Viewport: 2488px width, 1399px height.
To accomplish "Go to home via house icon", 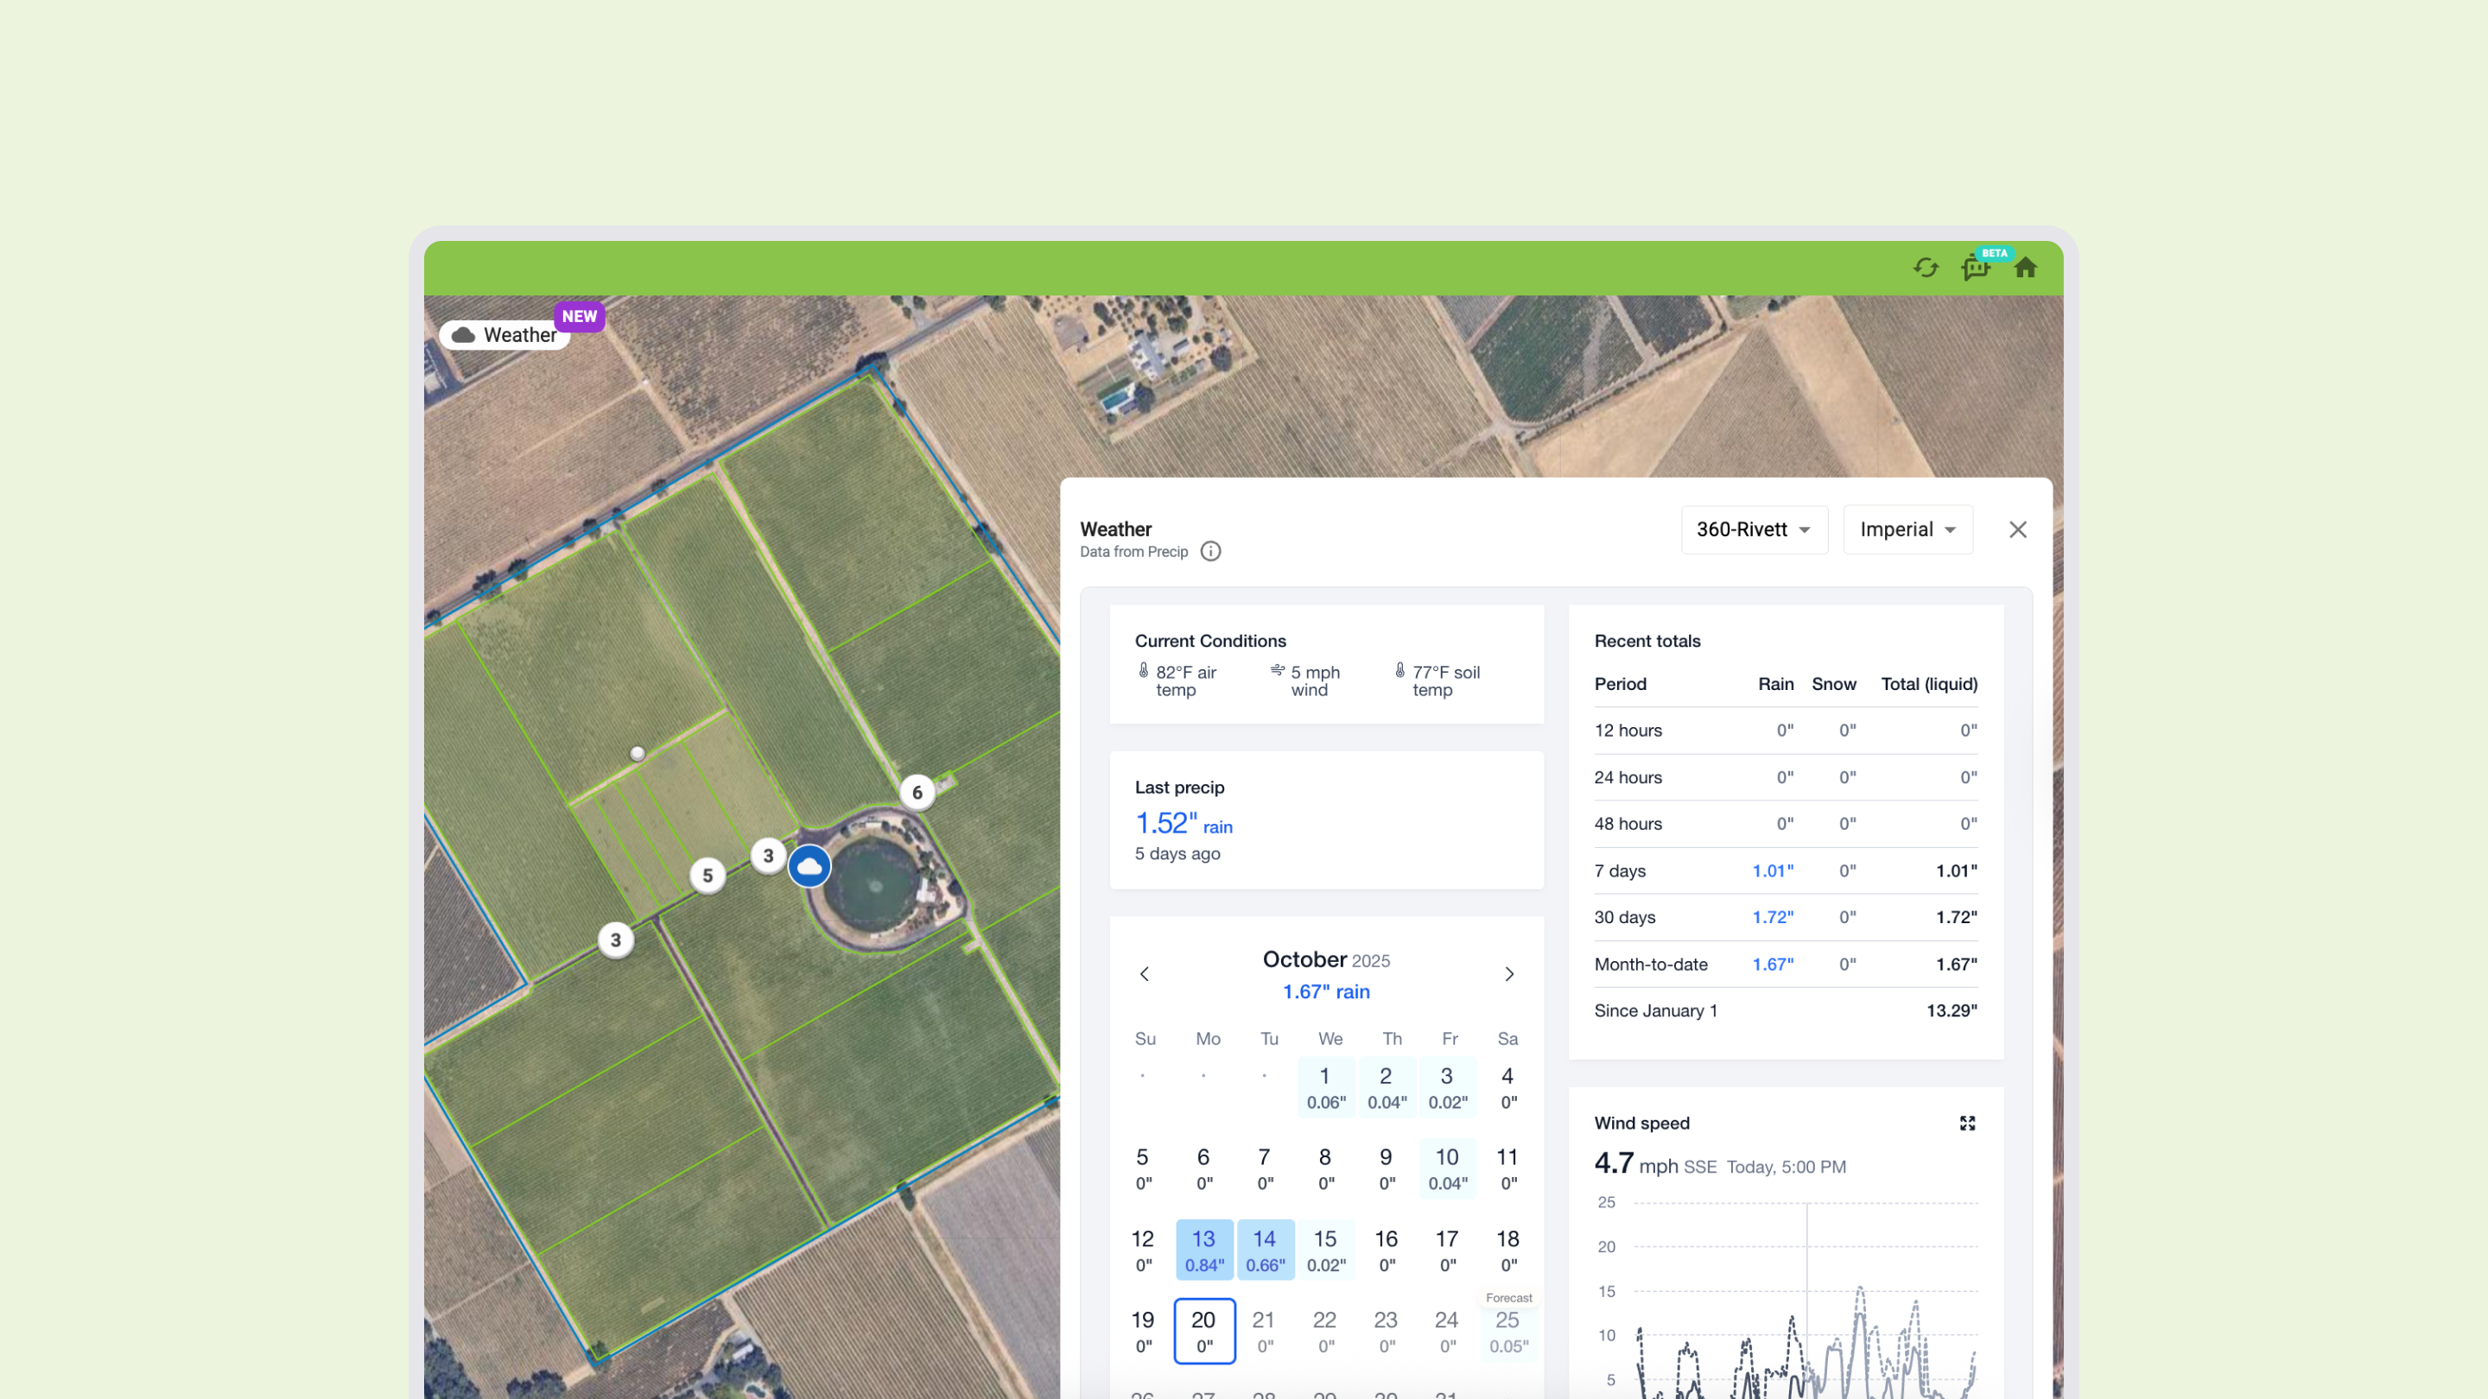I will click(x=2025, y=268).
